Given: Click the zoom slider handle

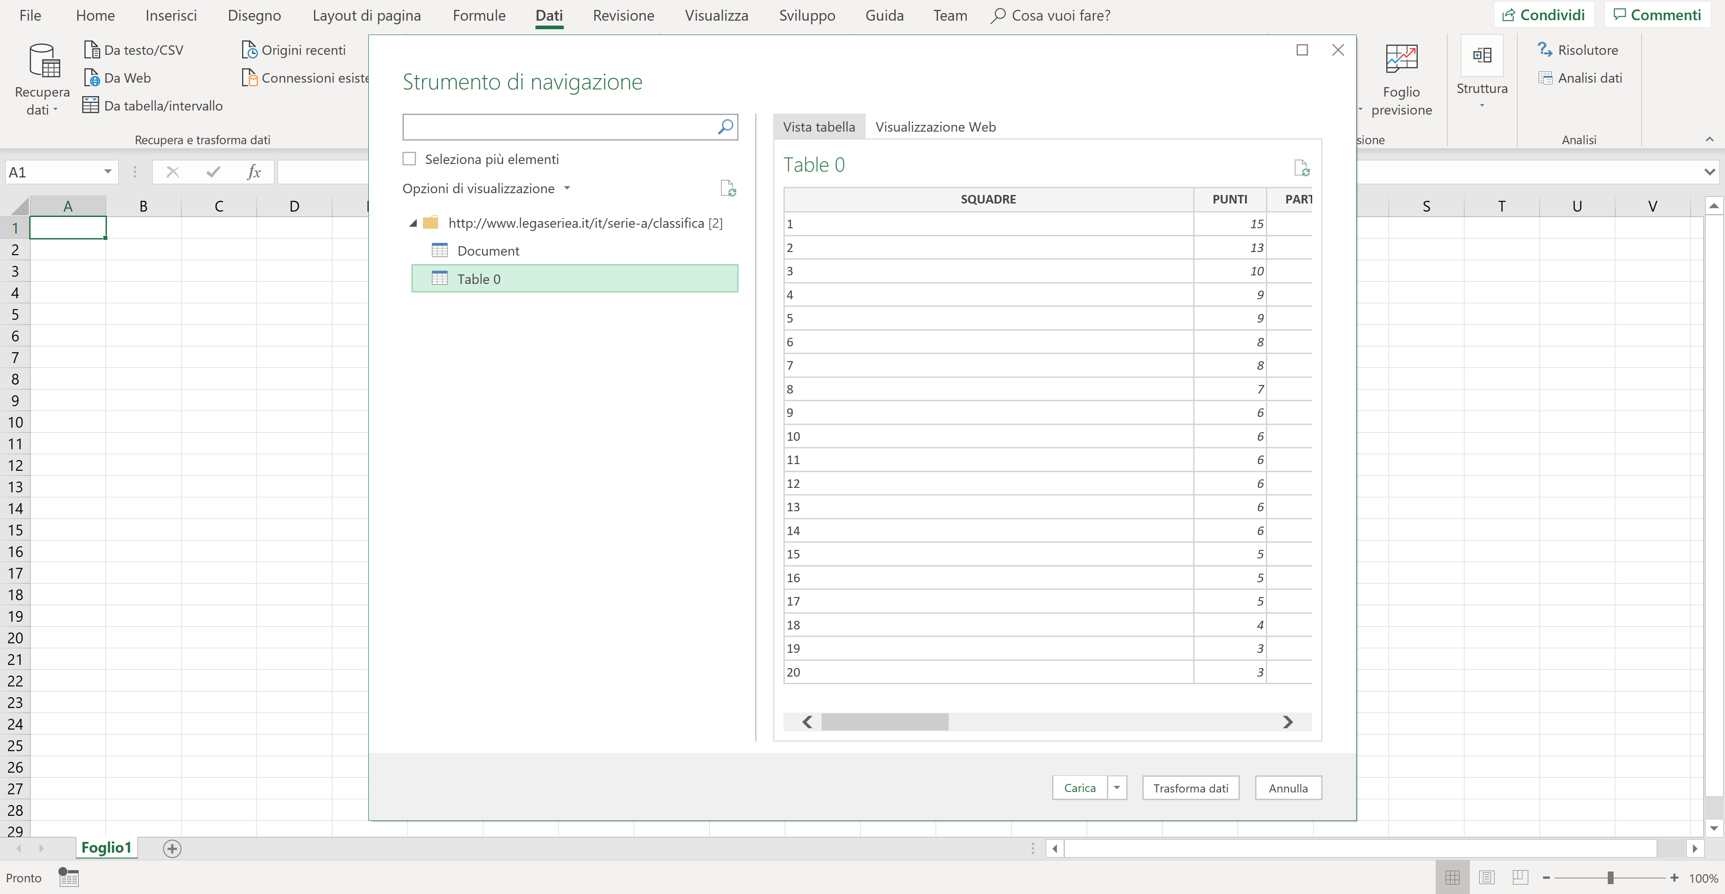Looking at the screenshot, I should tap(1610, 877).
